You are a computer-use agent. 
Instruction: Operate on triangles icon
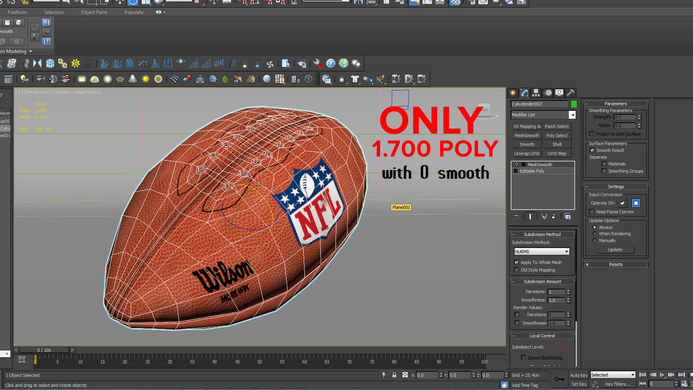coord(623,203)
